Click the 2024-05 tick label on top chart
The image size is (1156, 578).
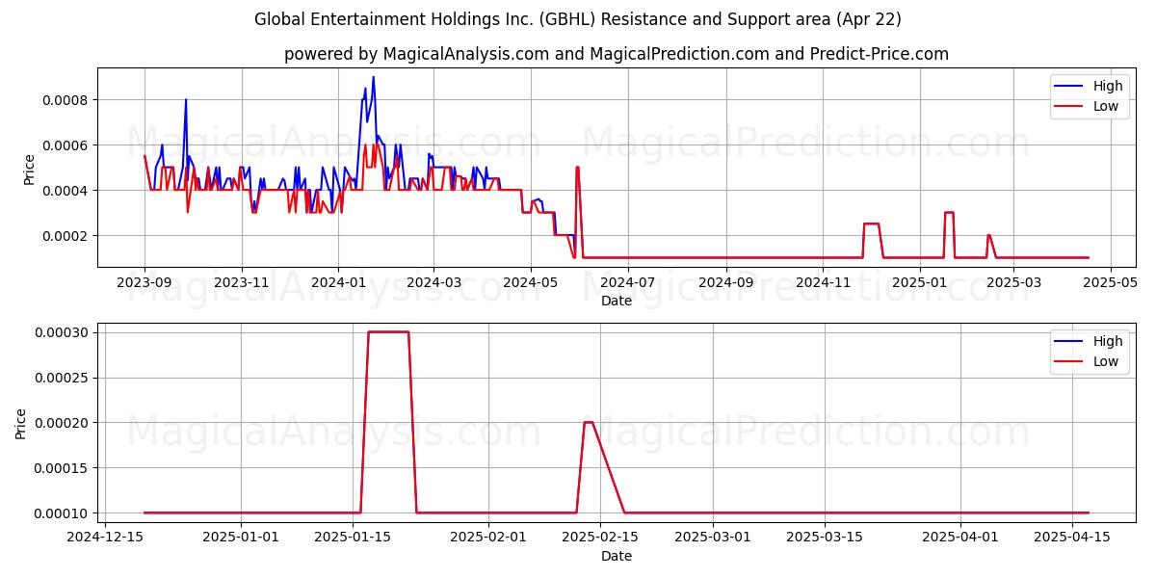tap(530, 282)
